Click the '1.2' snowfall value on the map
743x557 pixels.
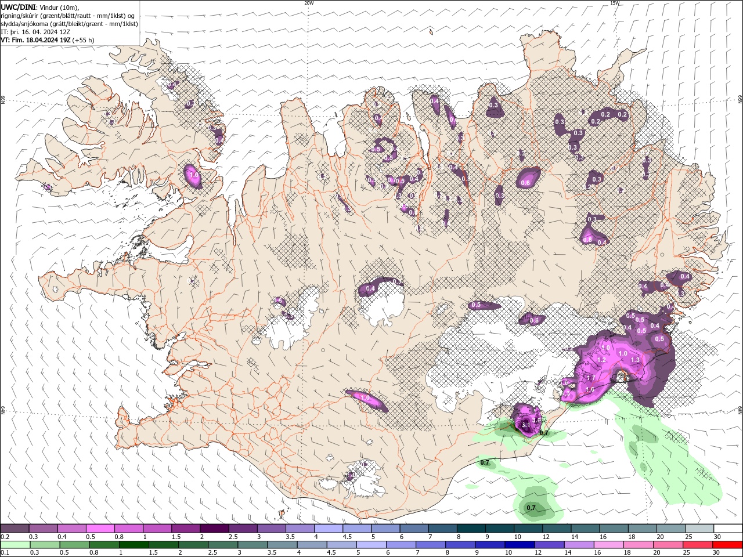pos(601,360)
